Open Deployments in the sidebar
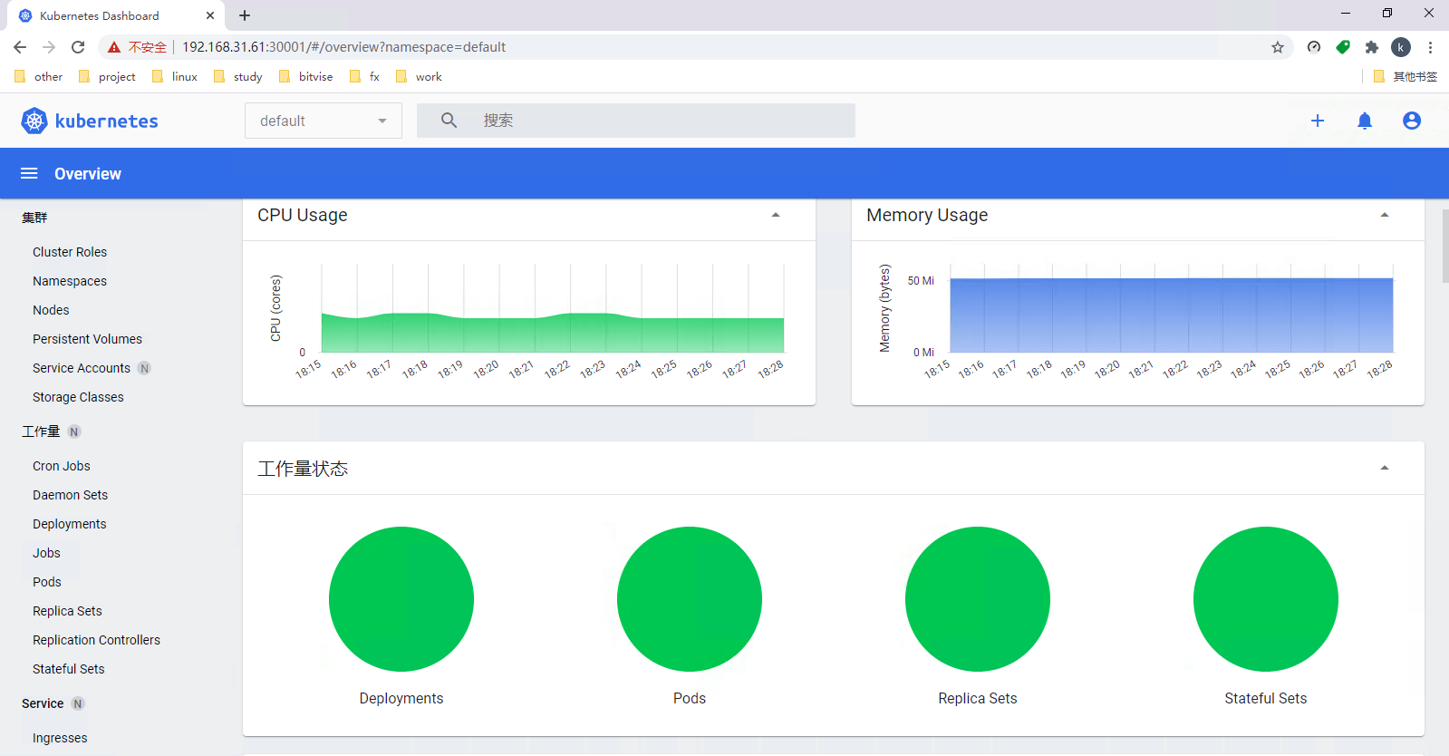Viewport: 1449px width, 756px height. (x=70, y=524)
